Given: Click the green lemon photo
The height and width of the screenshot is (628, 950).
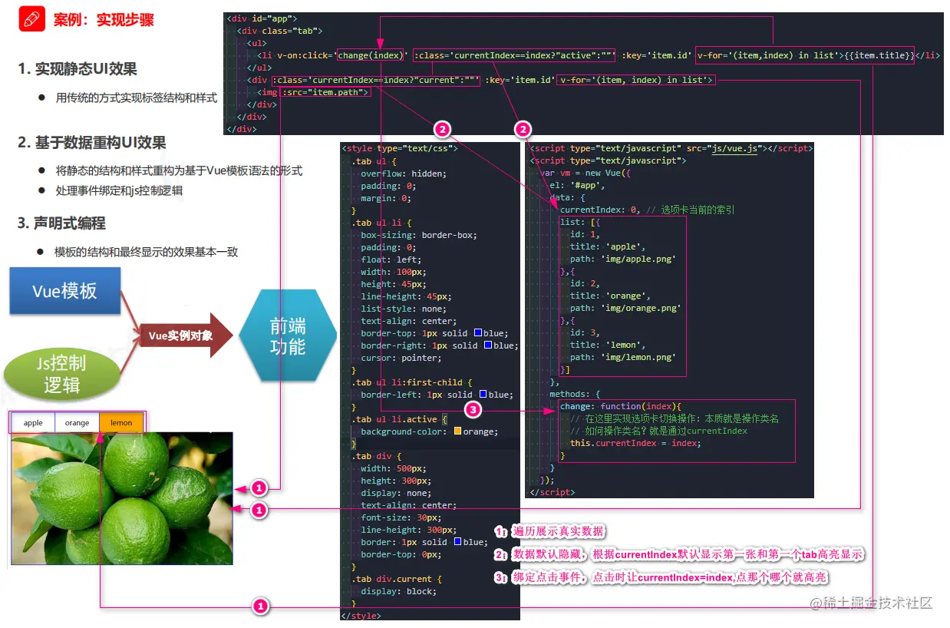Looking at the screenshot, I should [122, 498].
